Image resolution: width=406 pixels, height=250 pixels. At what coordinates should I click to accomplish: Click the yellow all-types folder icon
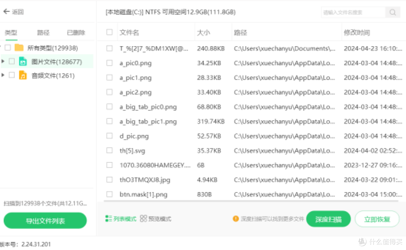(19, 48)
